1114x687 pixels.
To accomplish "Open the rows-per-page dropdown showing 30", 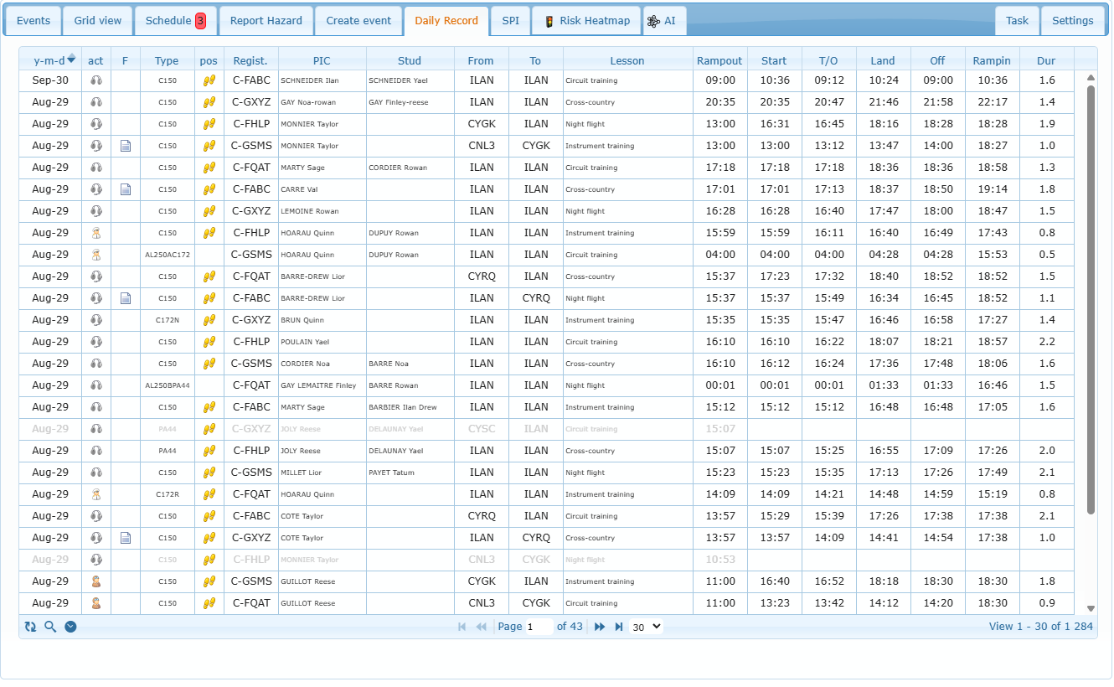I will point(646,627).
